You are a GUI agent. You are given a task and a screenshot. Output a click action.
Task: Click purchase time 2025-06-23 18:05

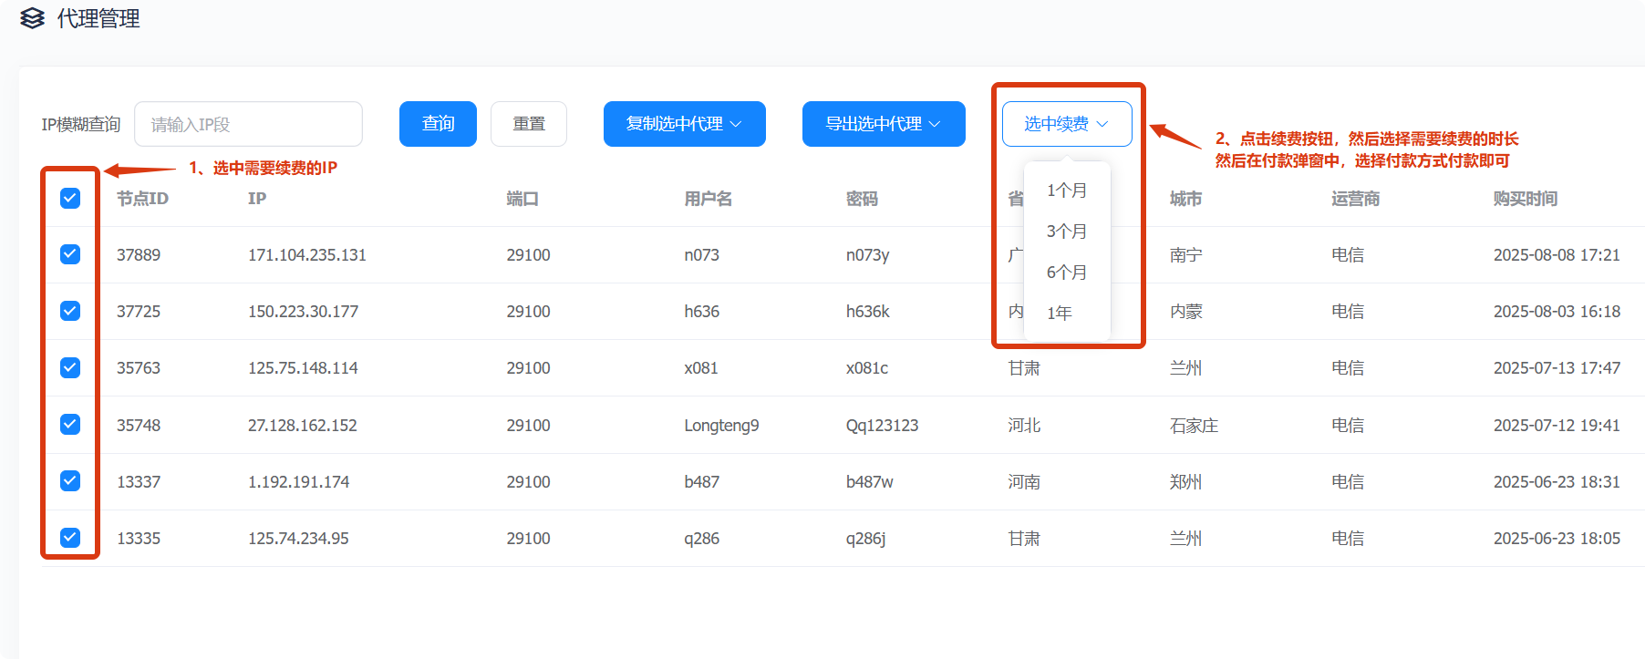[1557, 539]
